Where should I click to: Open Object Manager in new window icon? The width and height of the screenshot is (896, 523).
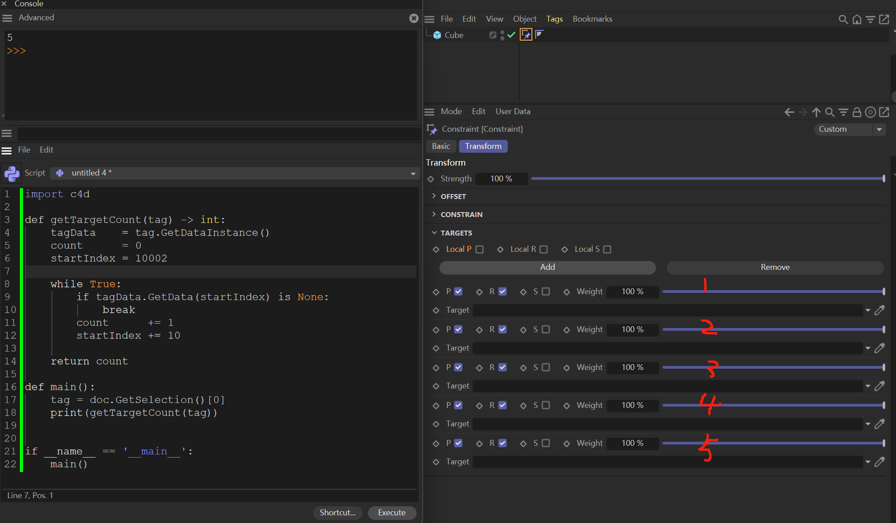click(x=884, y=19)
